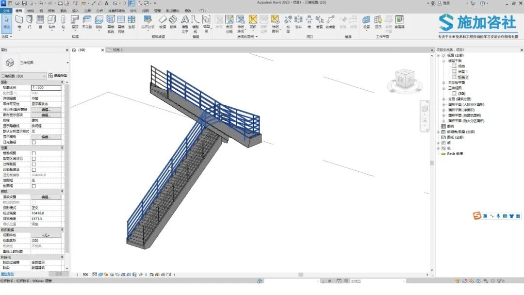Click the Print icon in quick access toolbar

tap(60, 3)
